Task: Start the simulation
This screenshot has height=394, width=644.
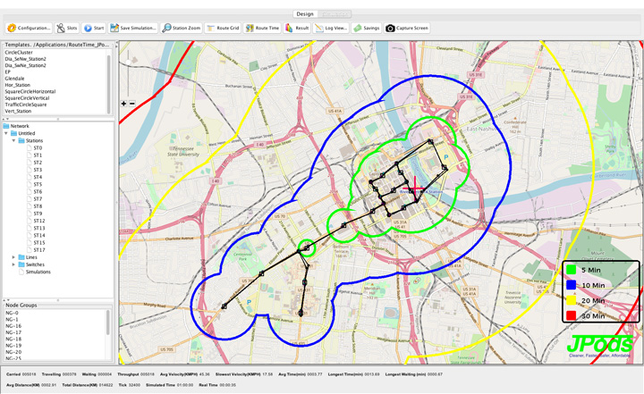Action: click(x=94, y=29)
